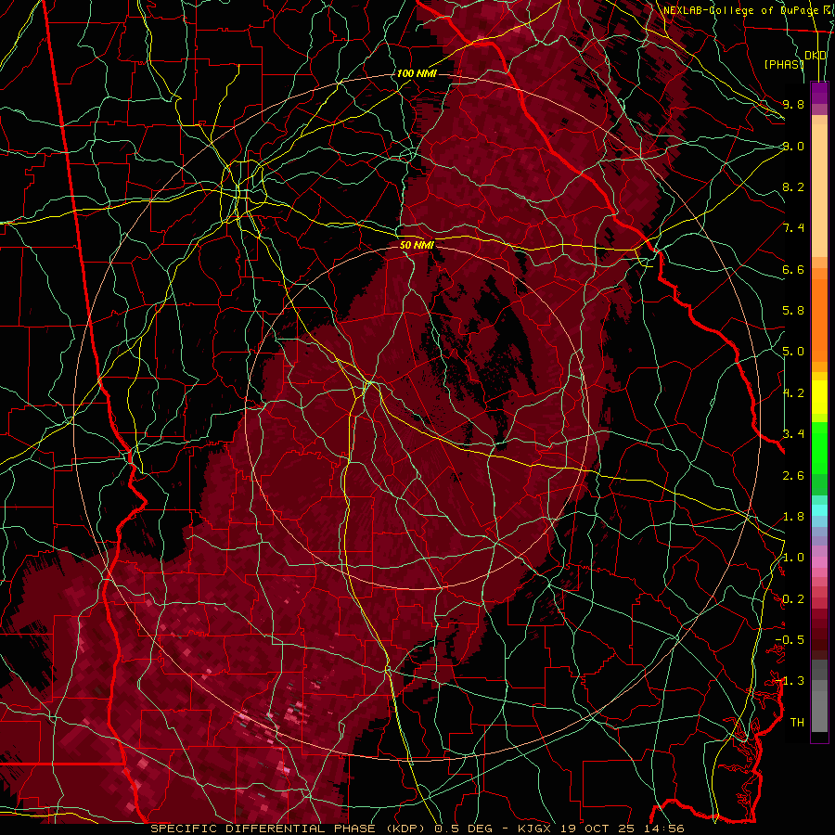The height and width of the screenshot is (835, 835).
Task: Select the 3.4 value on the color scale
Action: tap(793, 434)
